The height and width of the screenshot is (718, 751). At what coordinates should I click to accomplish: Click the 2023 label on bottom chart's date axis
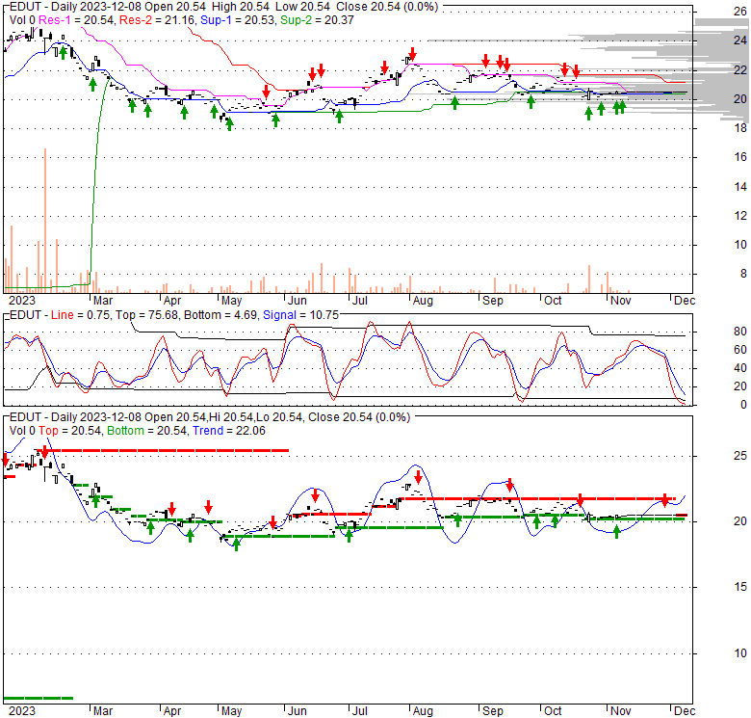22,711
